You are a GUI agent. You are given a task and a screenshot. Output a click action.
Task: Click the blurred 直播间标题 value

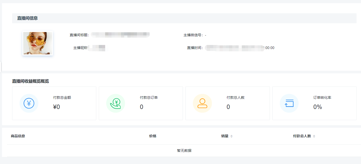click(120, 35)
